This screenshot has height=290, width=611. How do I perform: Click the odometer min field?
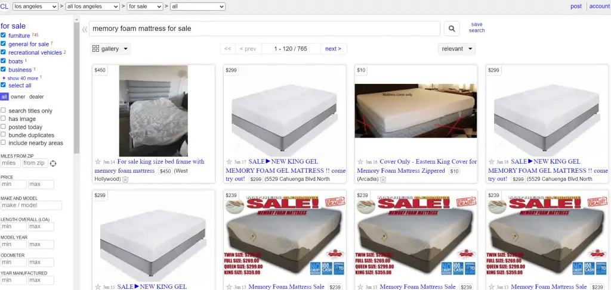click(13, 263)
